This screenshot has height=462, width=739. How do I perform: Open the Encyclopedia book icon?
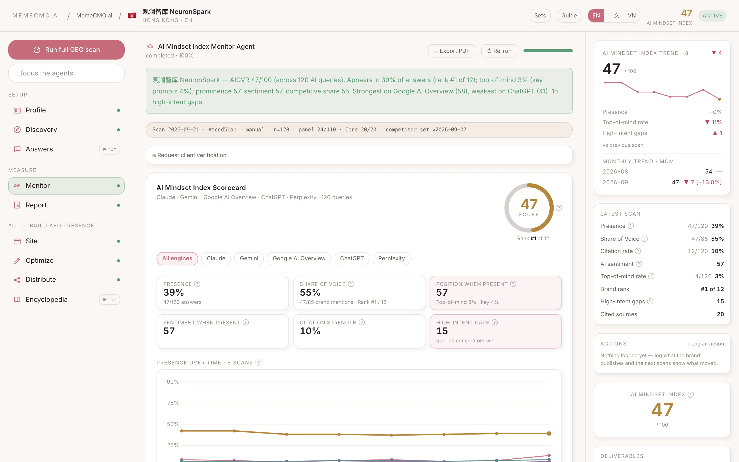(17, 300)
